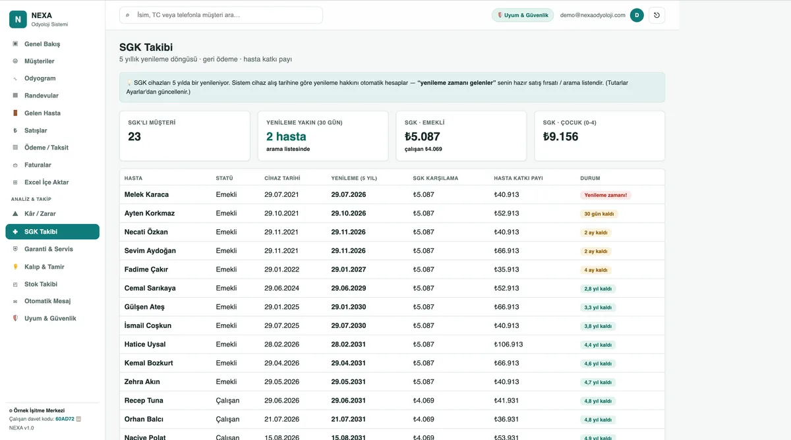
Task: Click the green NEXA logo
Action: pos(18,20)
